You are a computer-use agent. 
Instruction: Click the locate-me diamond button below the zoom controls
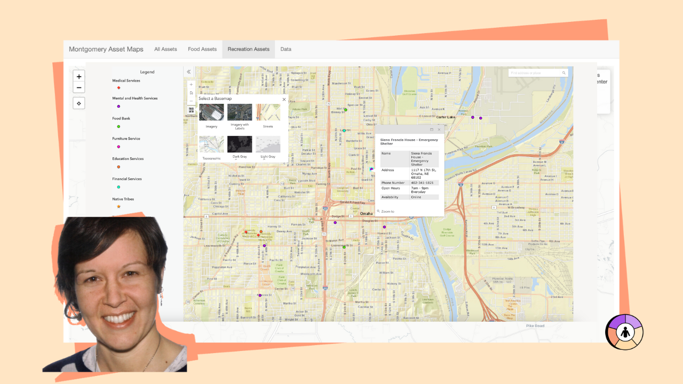click(x=79, y=103)
